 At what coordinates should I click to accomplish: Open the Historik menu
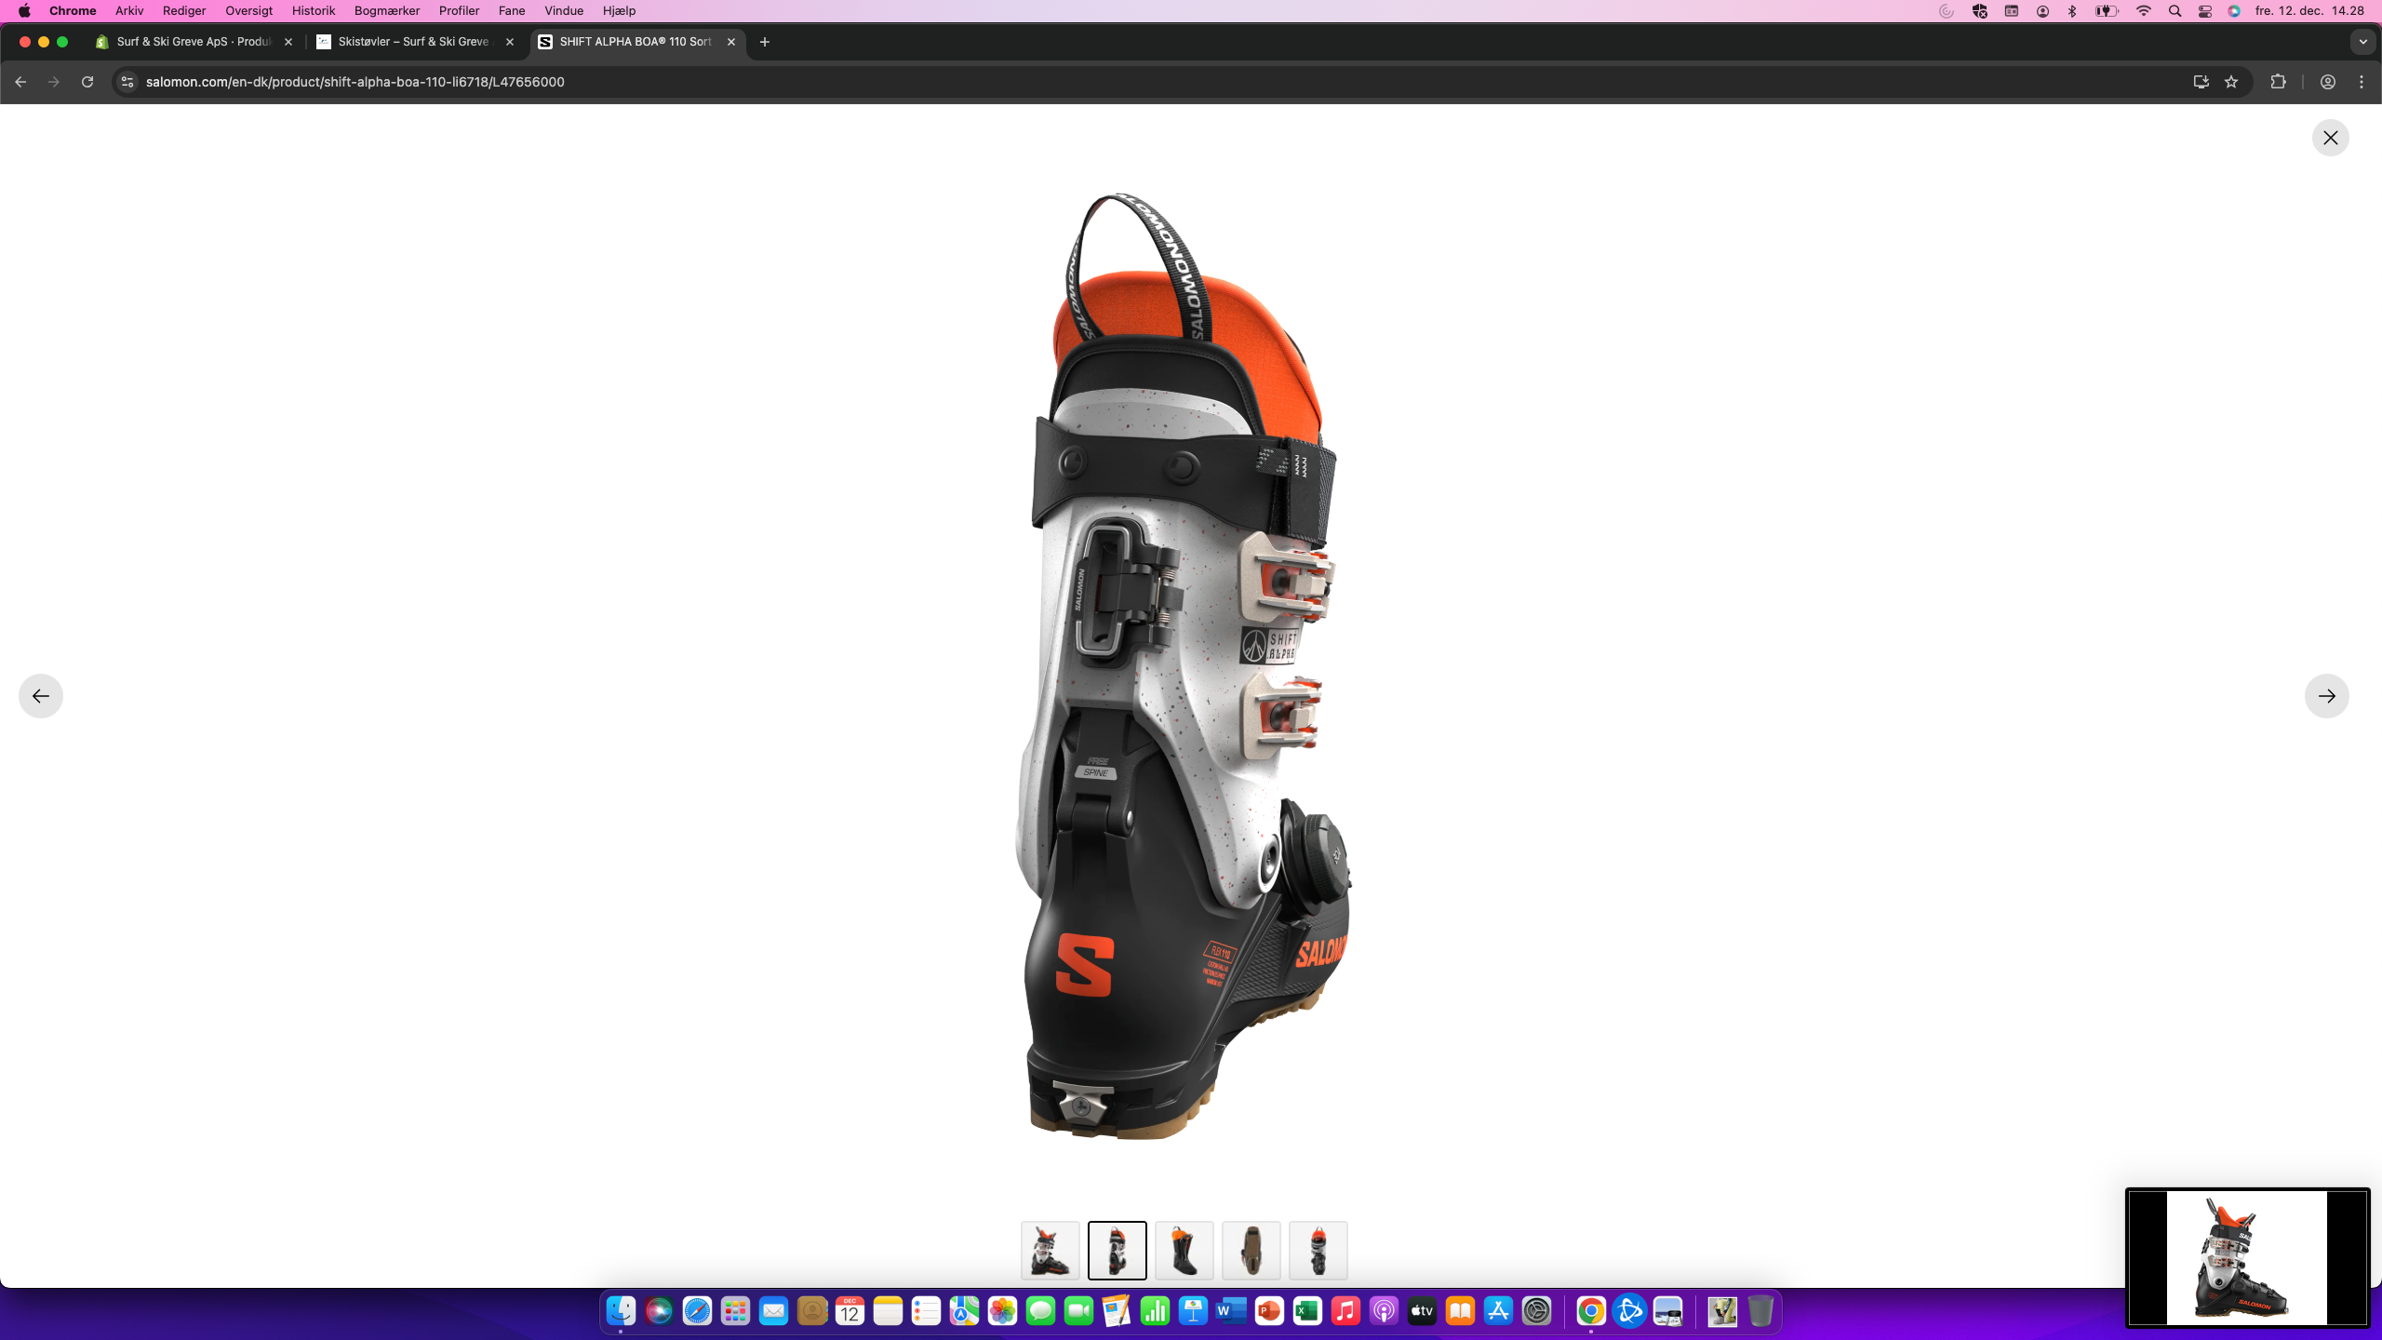[x=313, y=10]
